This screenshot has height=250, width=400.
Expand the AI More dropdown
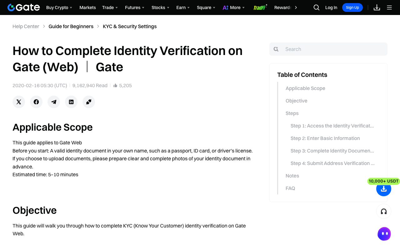[234, 7]
